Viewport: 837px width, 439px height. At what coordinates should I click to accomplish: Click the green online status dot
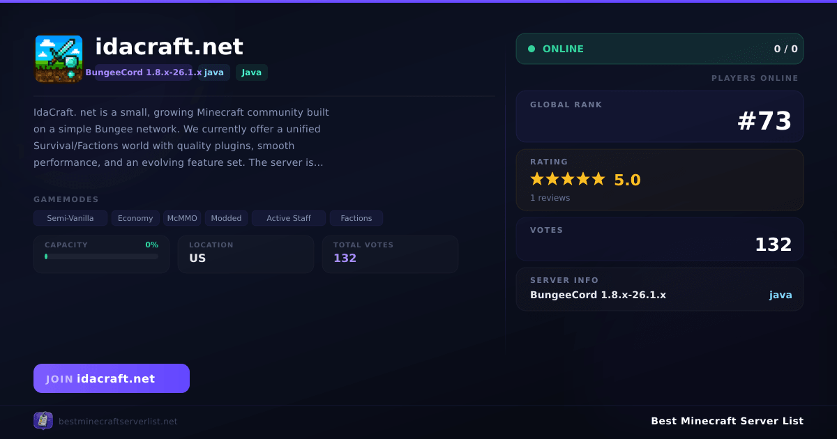(531, 49)
